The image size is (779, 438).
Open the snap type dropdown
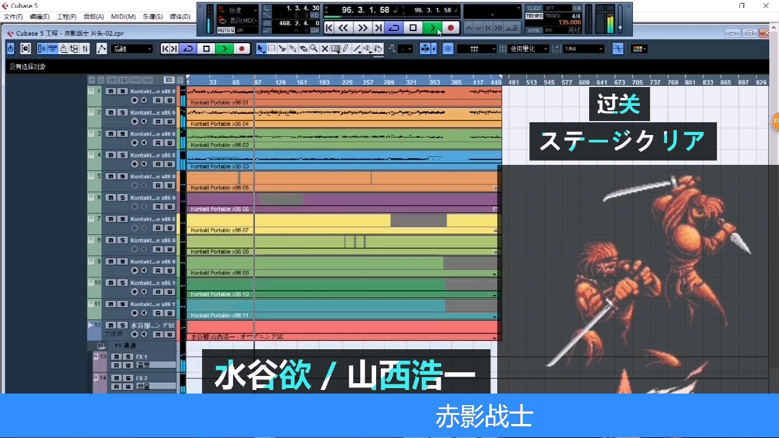[x=477, y=49]
